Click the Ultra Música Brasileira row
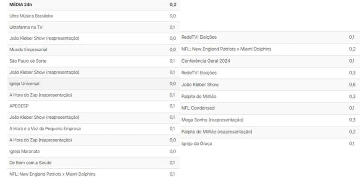 tap(93, 16)
